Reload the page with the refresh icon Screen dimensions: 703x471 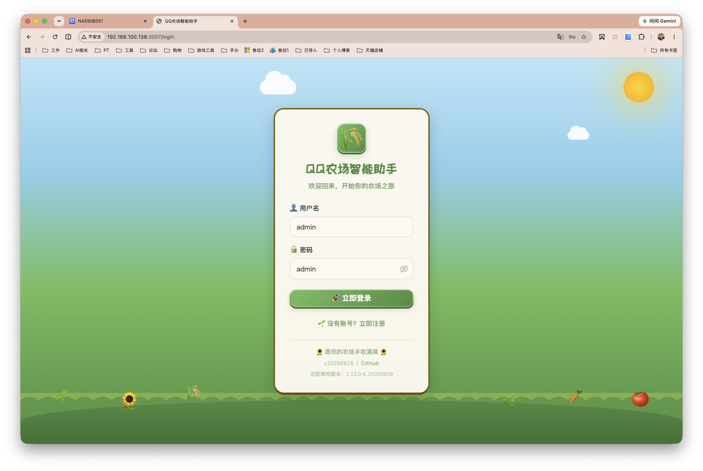click(x=55, y=37)
